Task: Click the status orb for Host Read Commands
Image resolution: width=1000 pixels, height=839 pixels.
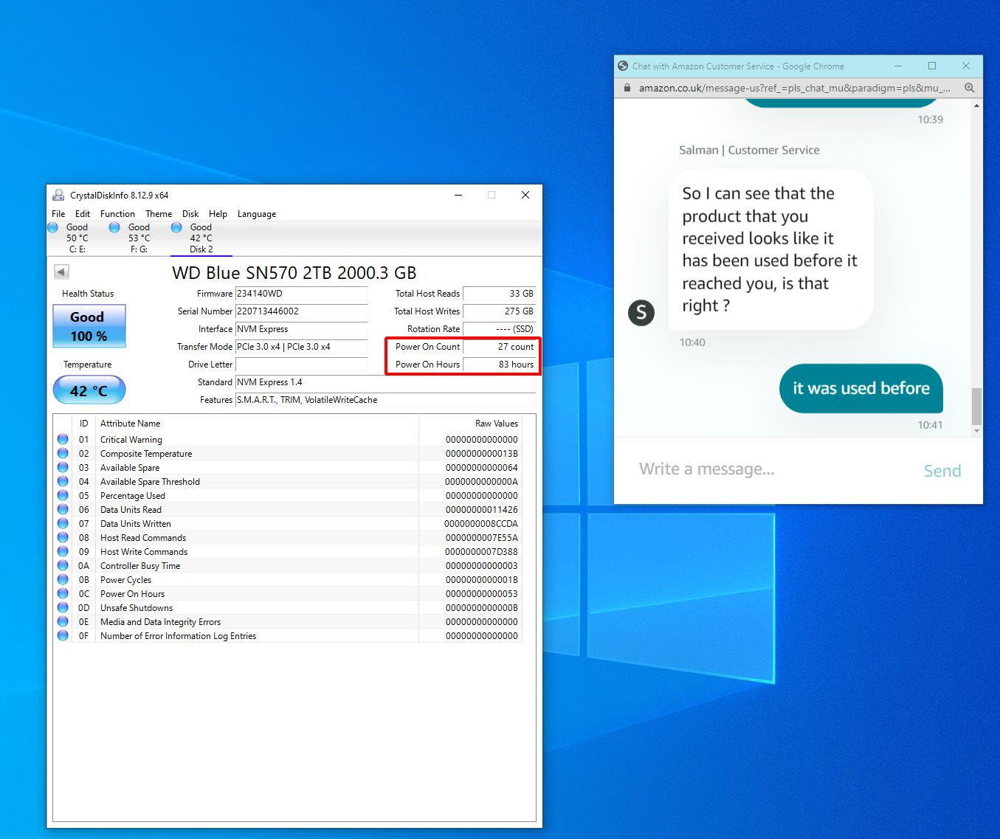Action: point(63,537)
